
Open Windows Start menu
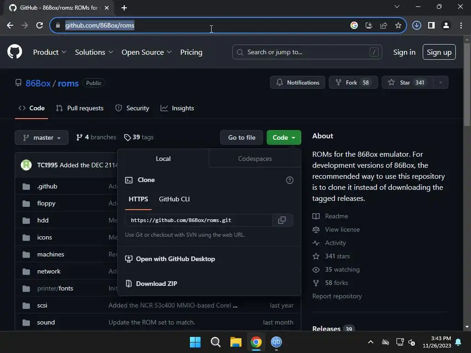pos(195,342)
